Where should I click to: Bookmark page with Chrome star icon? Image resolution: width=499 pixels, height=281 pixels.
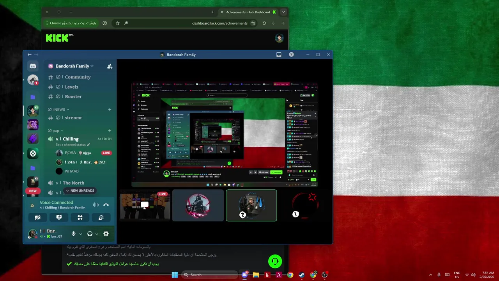click(118, 23)
